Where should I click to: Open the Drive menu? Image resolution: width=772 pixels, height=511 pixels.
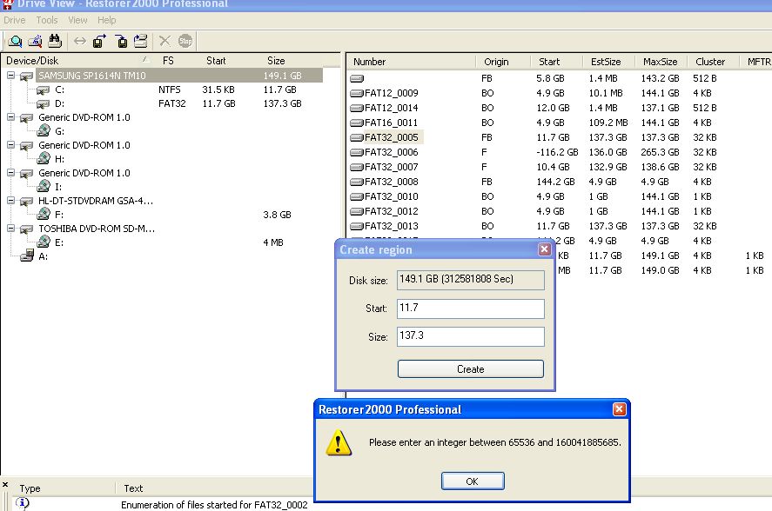(x=14, y=20)
